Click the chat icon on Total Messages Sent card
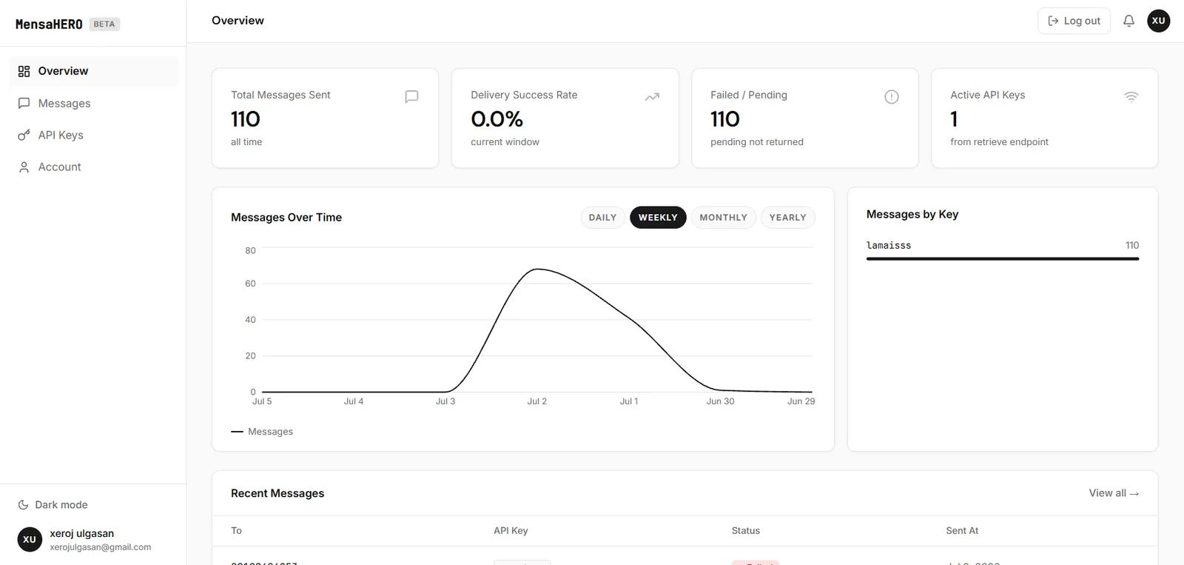 (412, 96)
